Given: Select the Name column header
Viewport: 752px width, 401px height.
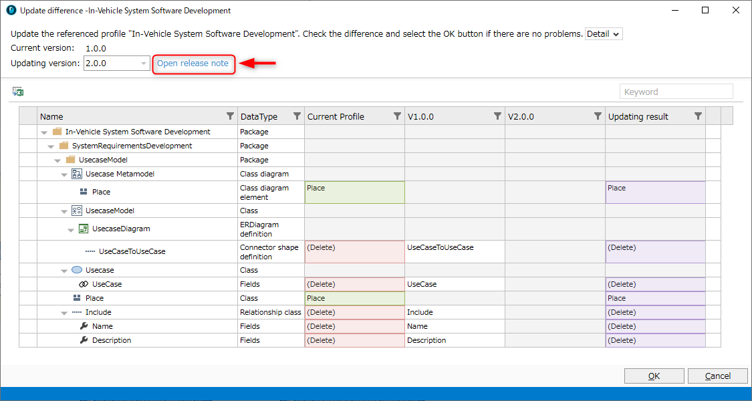Looking at the screenshot, I should [x=137, y=116].
